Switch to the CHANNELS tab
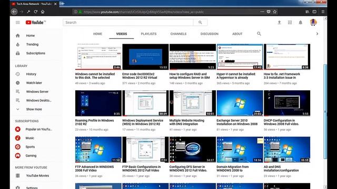The width and height of the screenshot is (337, 189). coord(179,34)
